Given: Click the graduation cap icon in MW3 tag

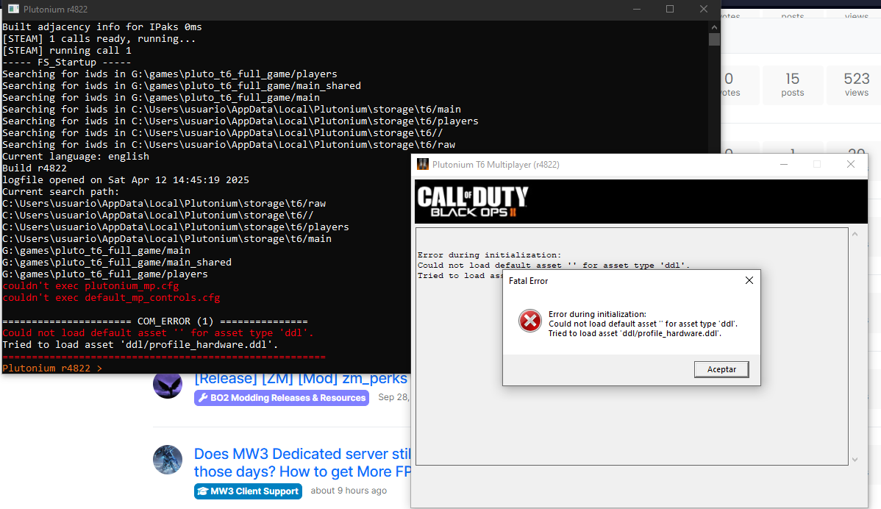Looking at the screenshot, I should (x=202, y=491).
